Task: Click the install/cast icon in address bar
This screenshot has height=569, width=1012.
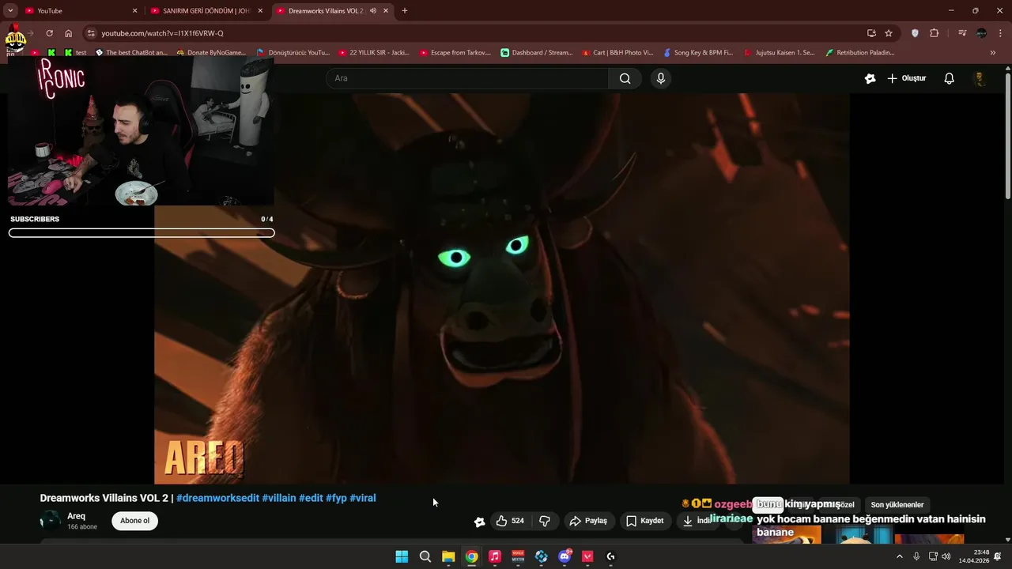Action: 871,33
